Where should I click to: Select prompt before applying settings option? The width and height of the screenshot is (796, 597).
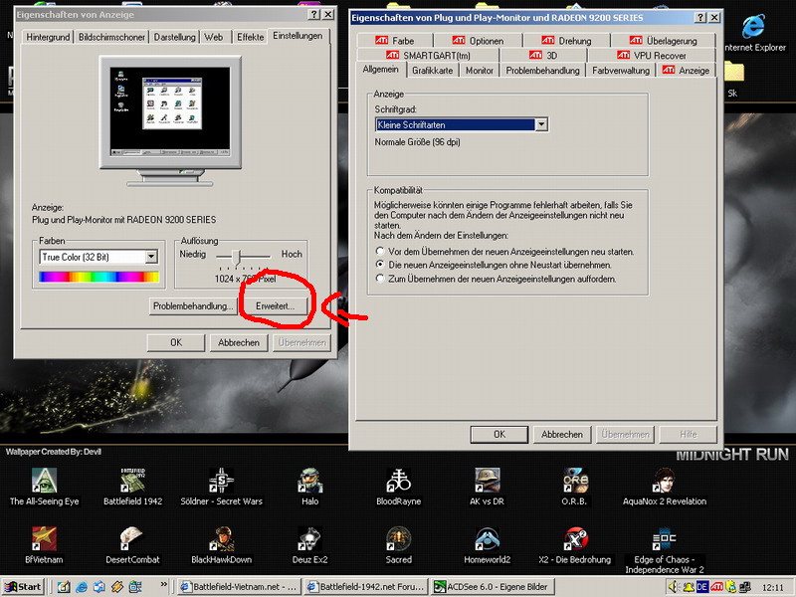[380, 279]
